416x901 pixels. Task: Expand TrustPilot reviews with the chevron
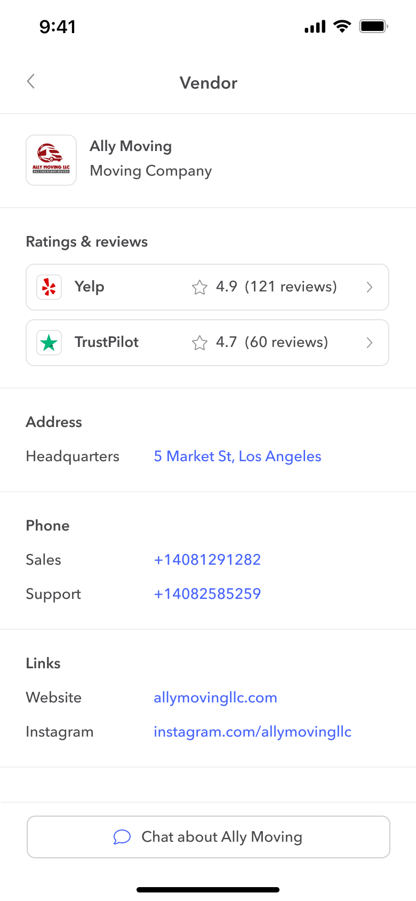(x=369, y=343)
